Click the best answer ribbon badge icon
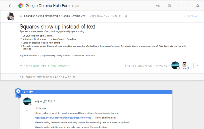The image size is (204, 129). pyautogui.click(x=18, y=93)
